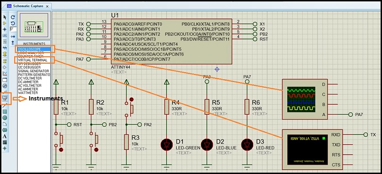Click the X1 terminal on pin 2

tap(255, 24)
